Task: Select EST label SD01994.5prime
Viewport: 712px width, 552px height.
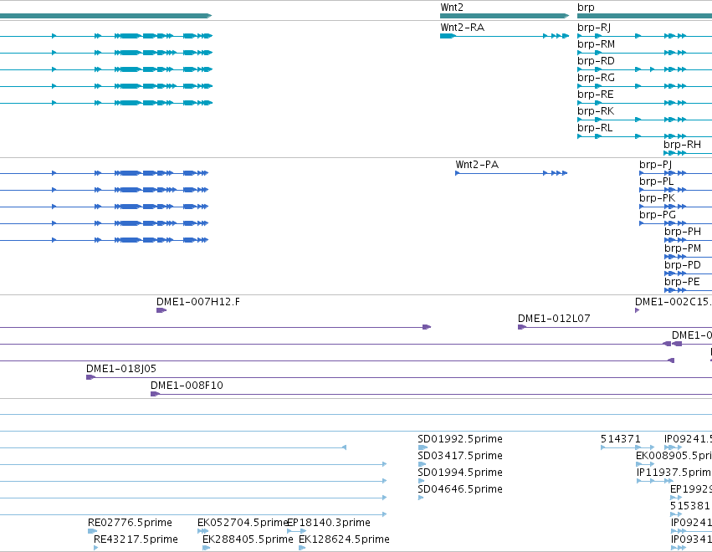Action: (460, 473)
